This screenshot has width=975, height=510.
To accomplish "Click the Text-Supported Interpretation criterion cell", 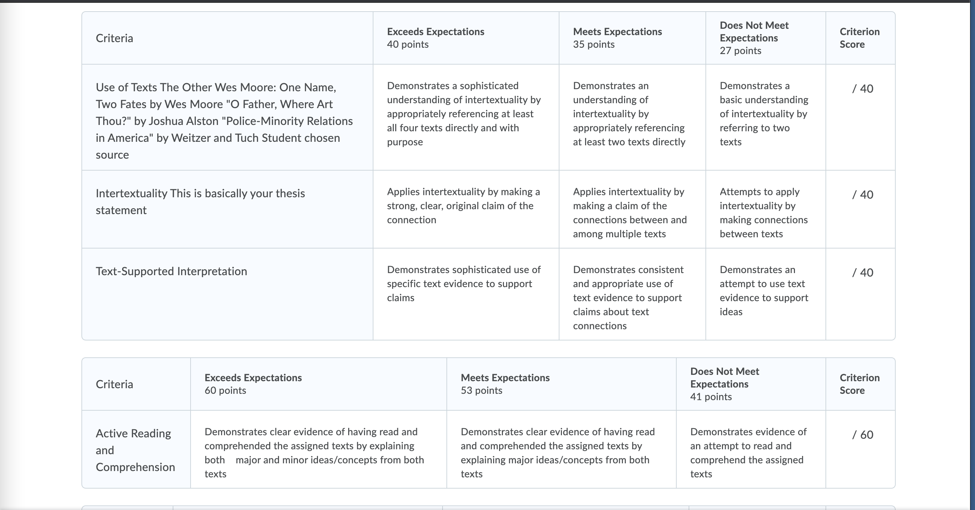I will [x=227, y=294].
